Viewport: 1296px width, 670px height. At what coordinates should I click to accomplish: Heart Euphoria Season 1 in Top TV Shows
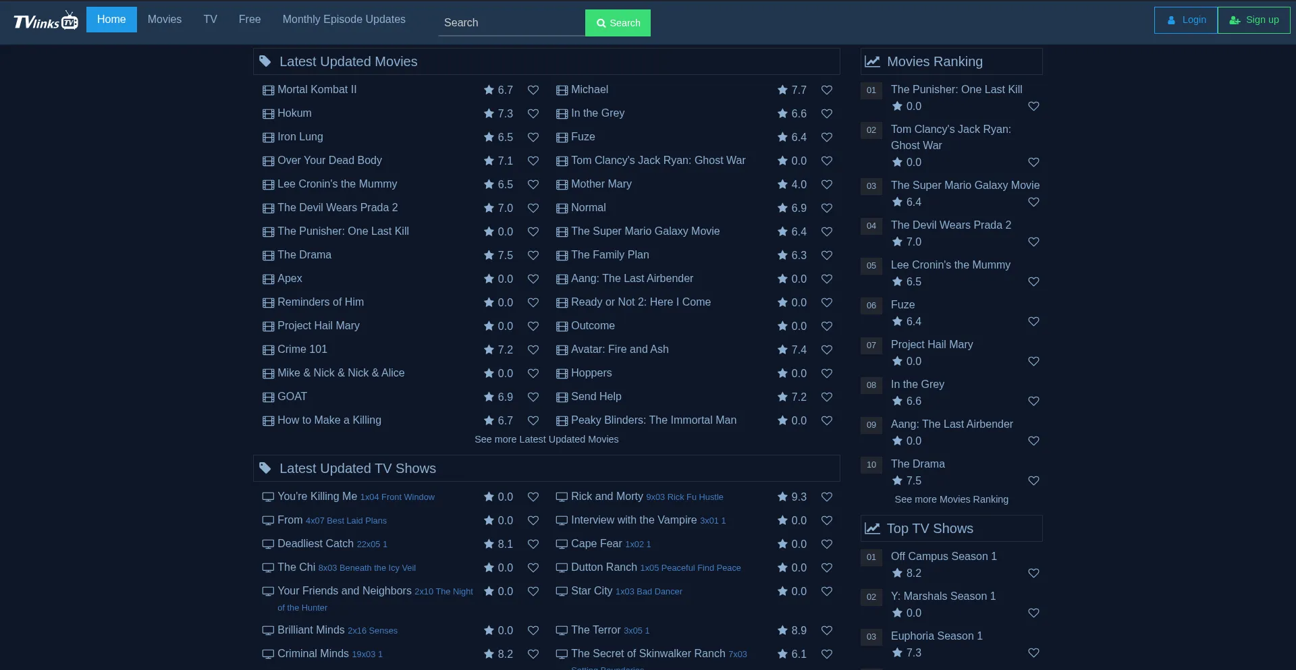[x=1033, y=652]
